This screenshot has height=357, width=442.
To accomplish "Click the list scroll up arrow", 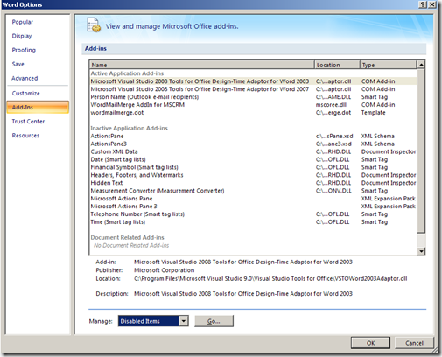I will pyautogui.click(x=421, y=65).
